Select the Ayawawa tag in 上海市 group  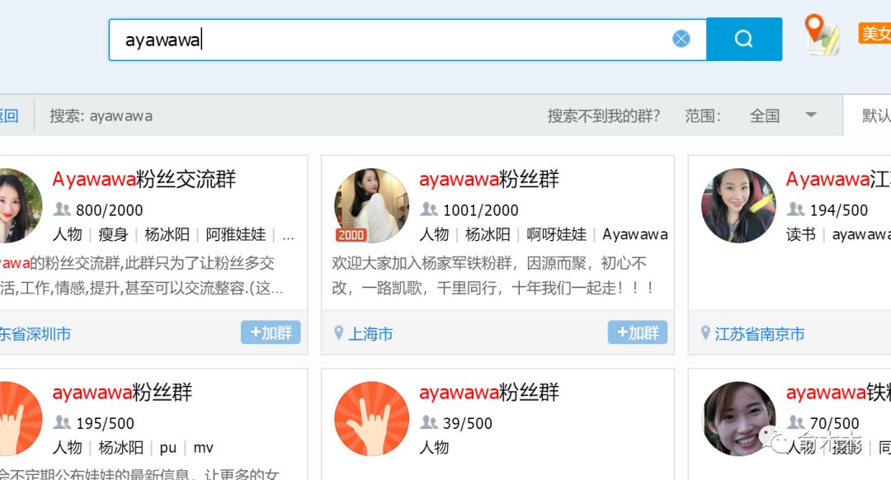(x=635, y=234)
